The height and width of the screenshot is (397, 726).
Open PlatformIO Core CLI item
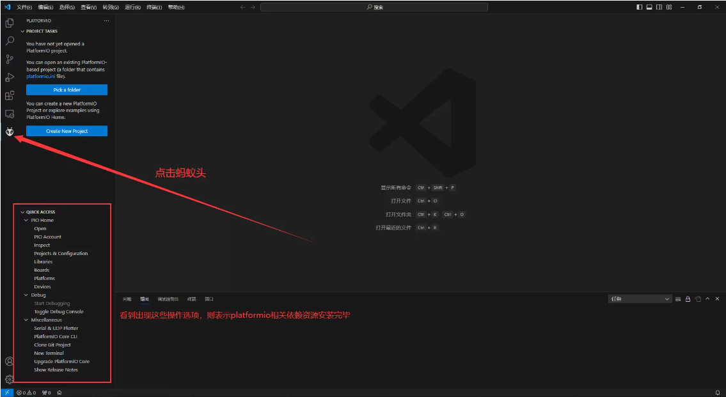55,336
